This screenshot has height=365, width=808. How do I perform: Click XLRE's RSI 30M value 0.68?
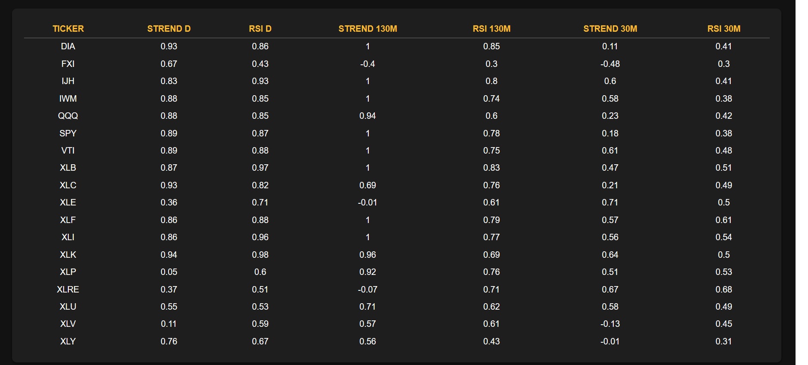pos(724,290)
